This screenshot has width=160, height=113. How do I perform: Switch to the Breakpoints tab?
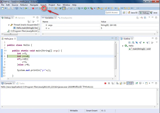click(x=65, y=18)
